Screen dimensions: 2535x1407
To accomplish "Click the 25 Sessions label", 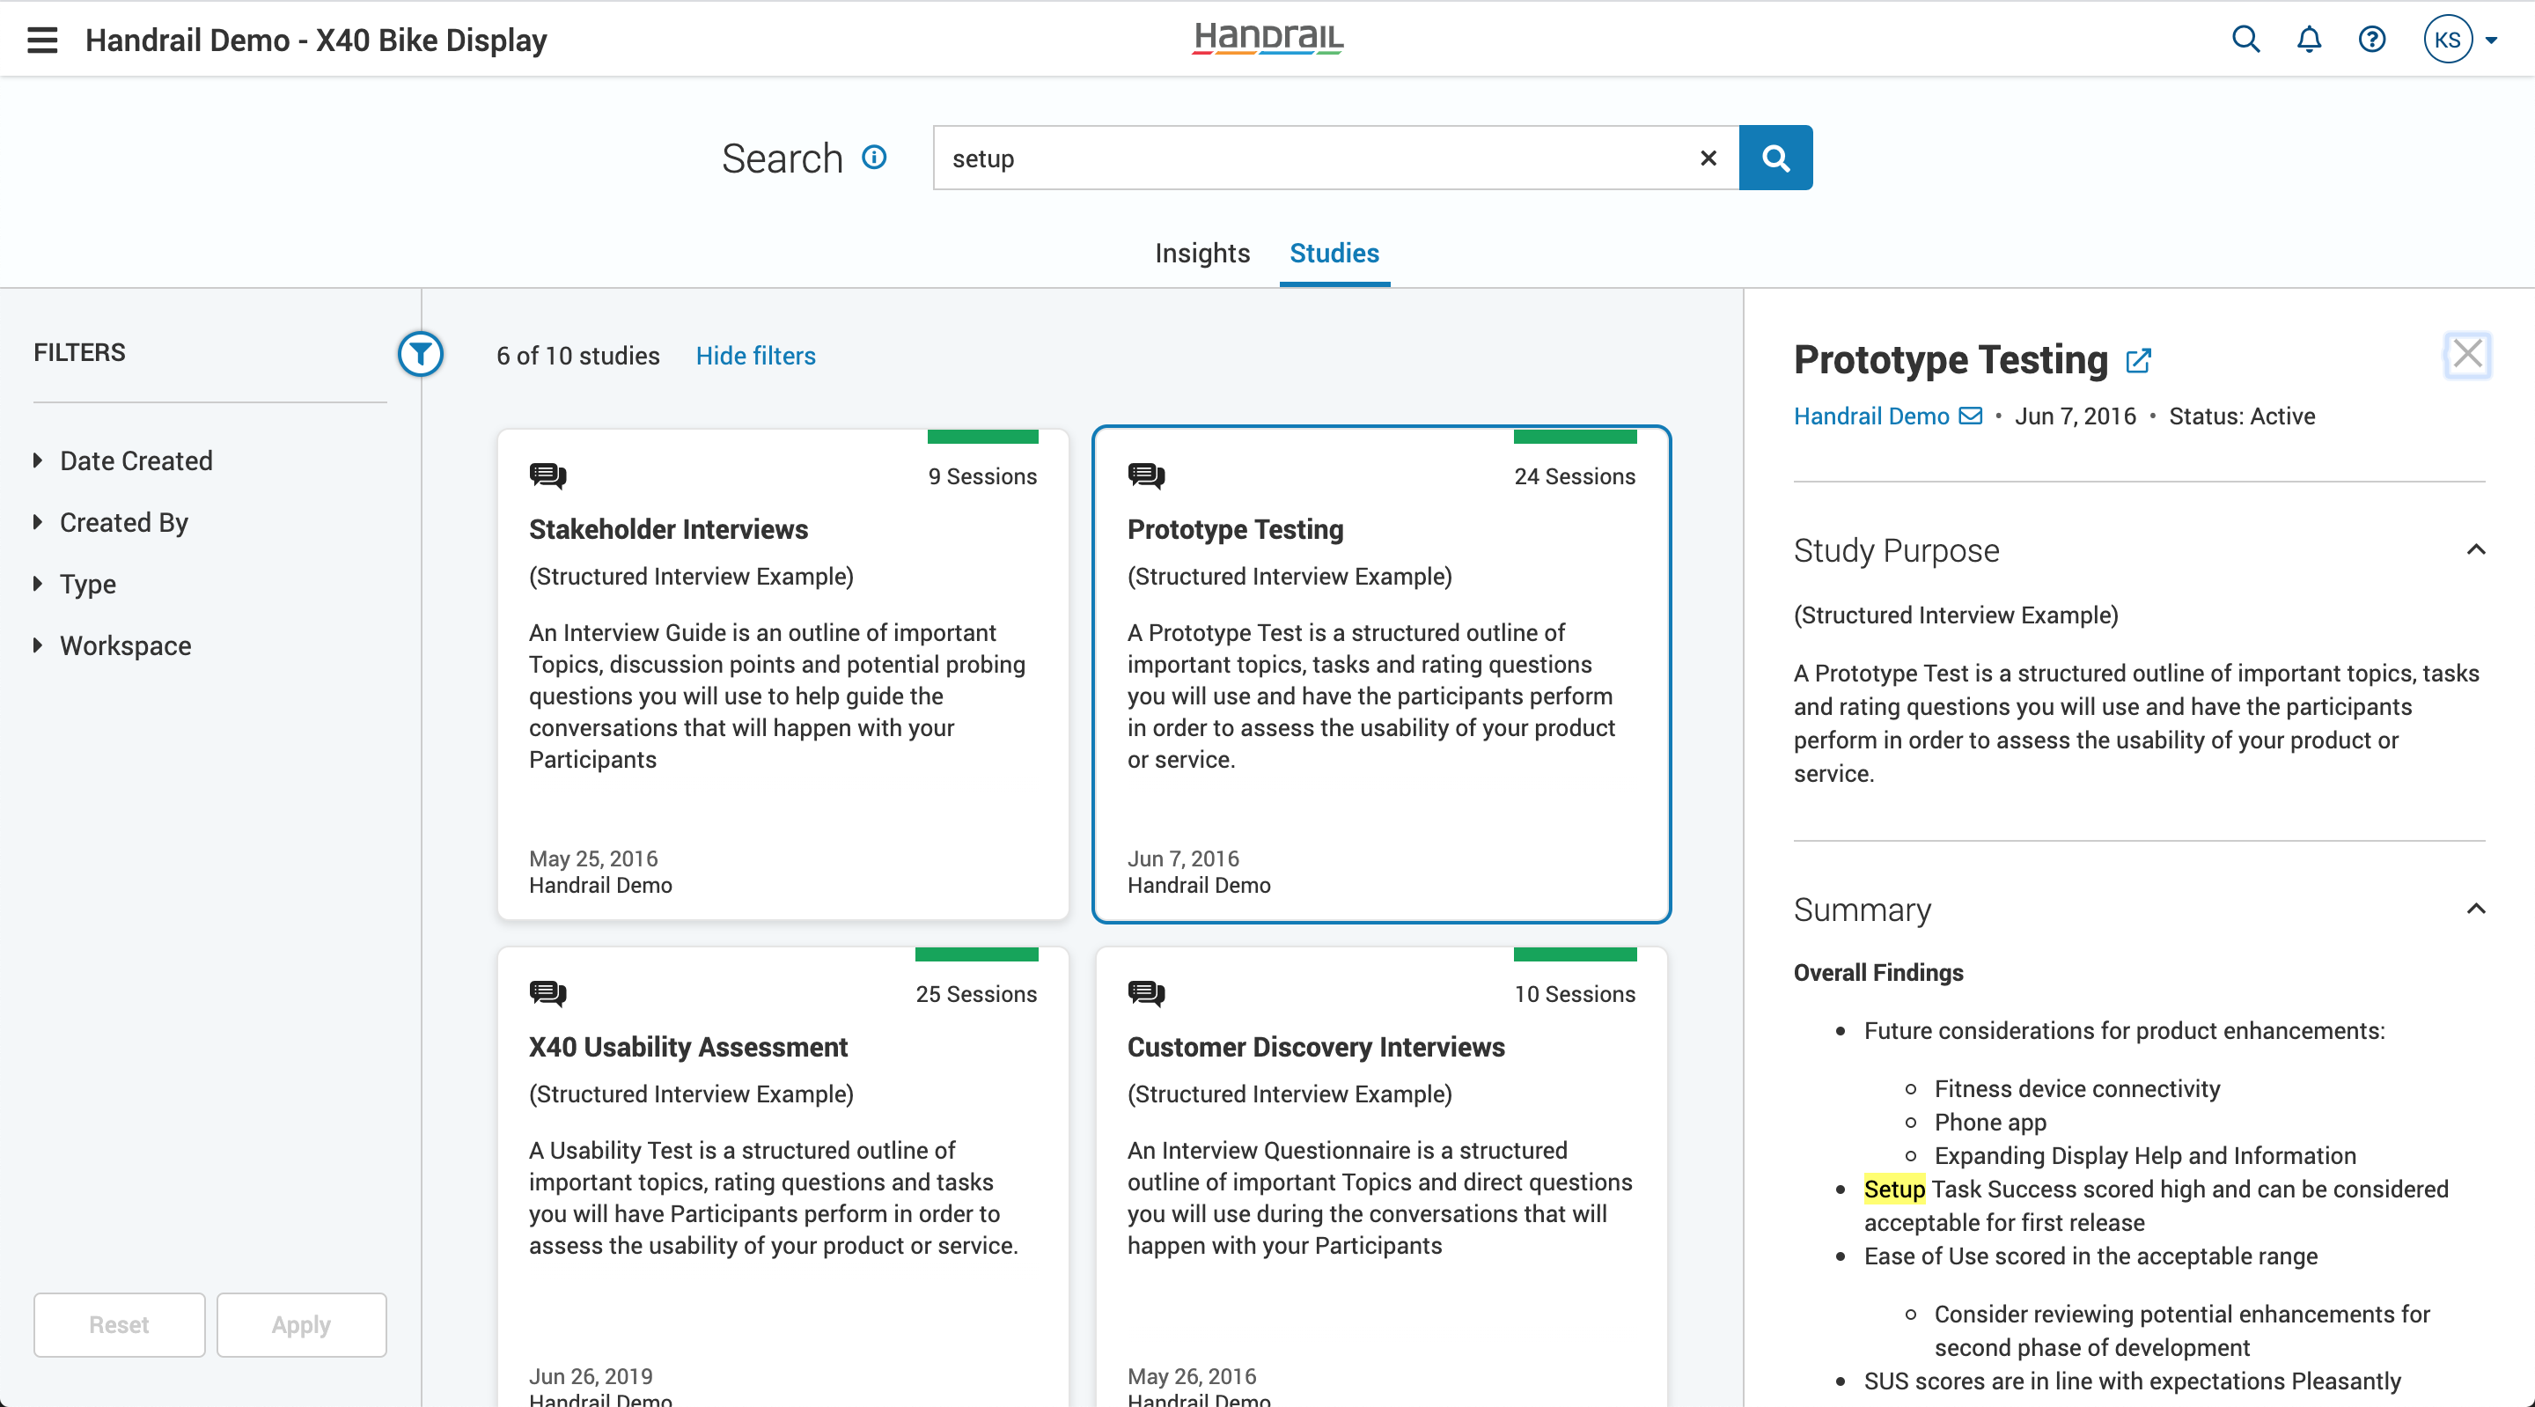I will 976,994.
